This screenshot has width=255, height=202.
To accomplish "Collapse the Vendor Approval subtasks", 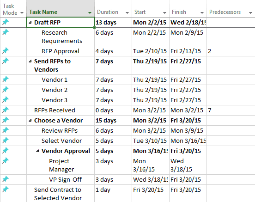I will tap(37, 151).
